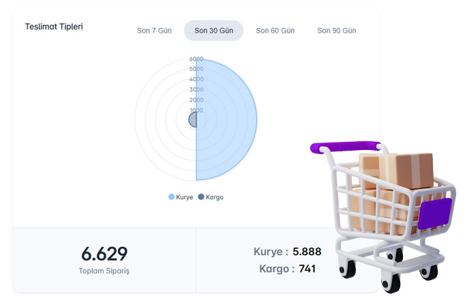Toggle the Kurye series legend label
This screenshot has height=300, width=467.
pyautogui.click(x=184, y=197)
